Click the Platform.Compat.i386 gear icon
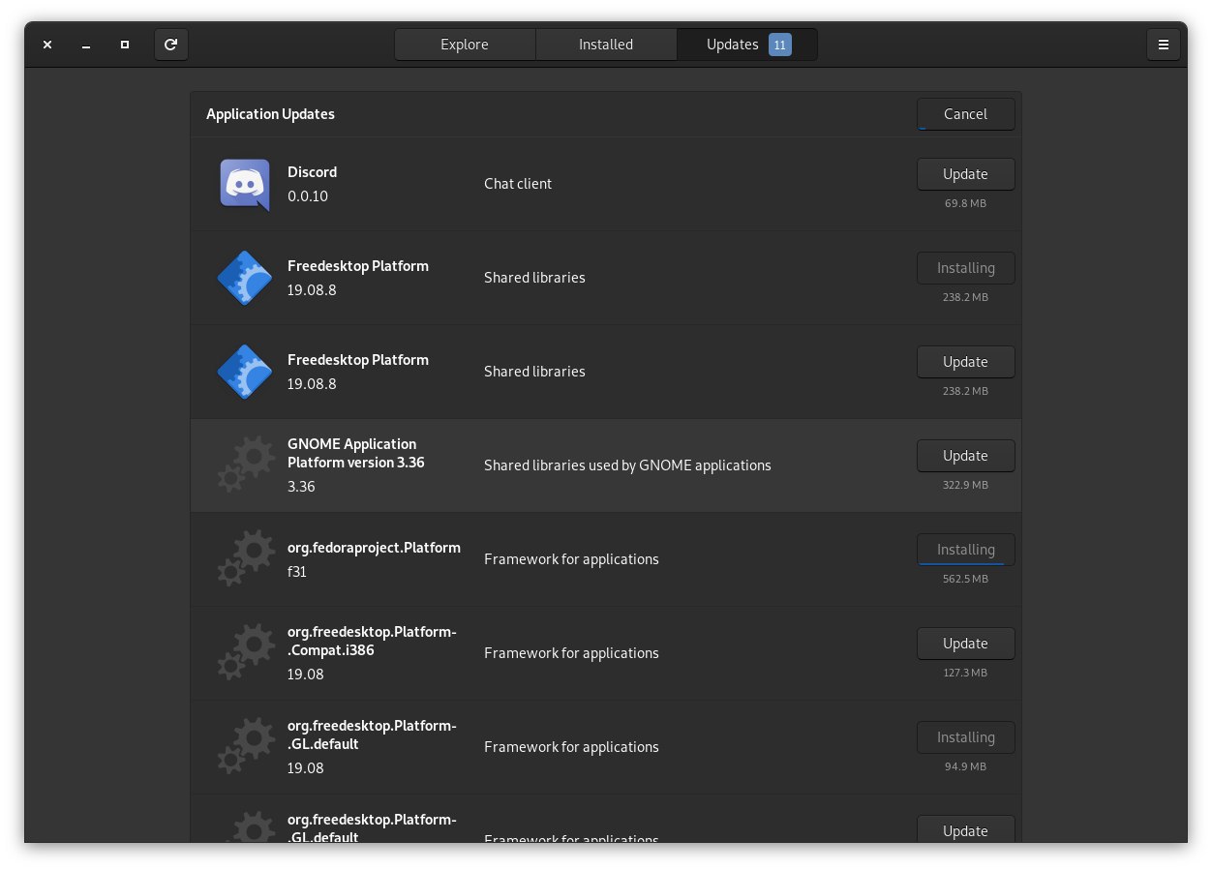Screen dimensions: 1212x870 click(246, 653)
